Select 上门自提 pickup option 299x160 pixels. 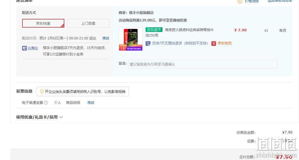[x=88, y=23]
